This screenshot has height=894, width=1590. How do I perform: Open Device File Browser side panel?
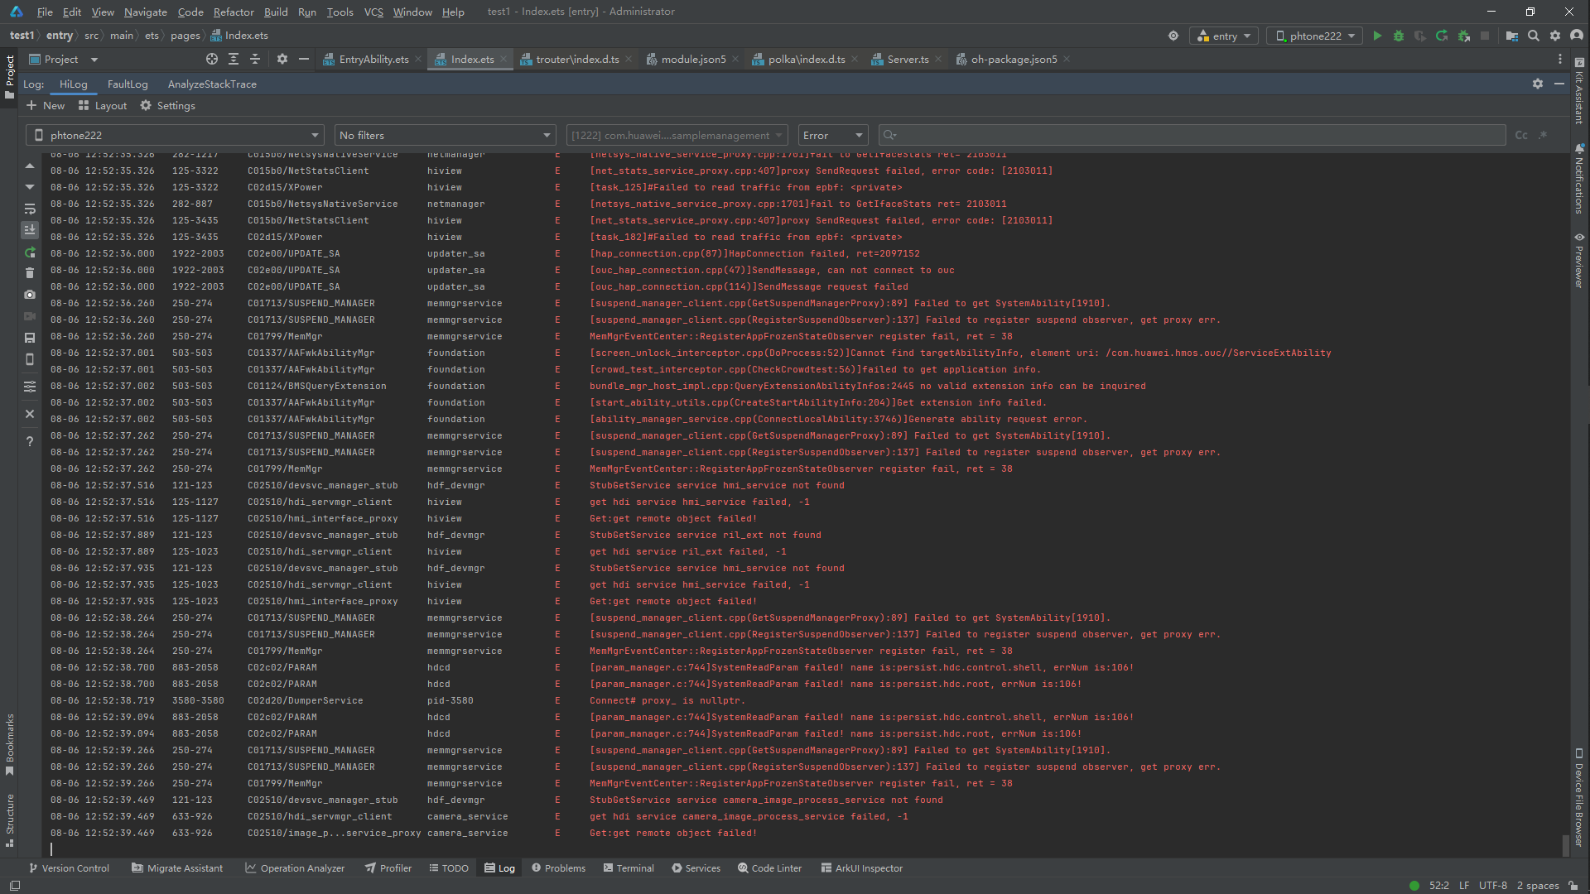click(x=1579, y=797)
